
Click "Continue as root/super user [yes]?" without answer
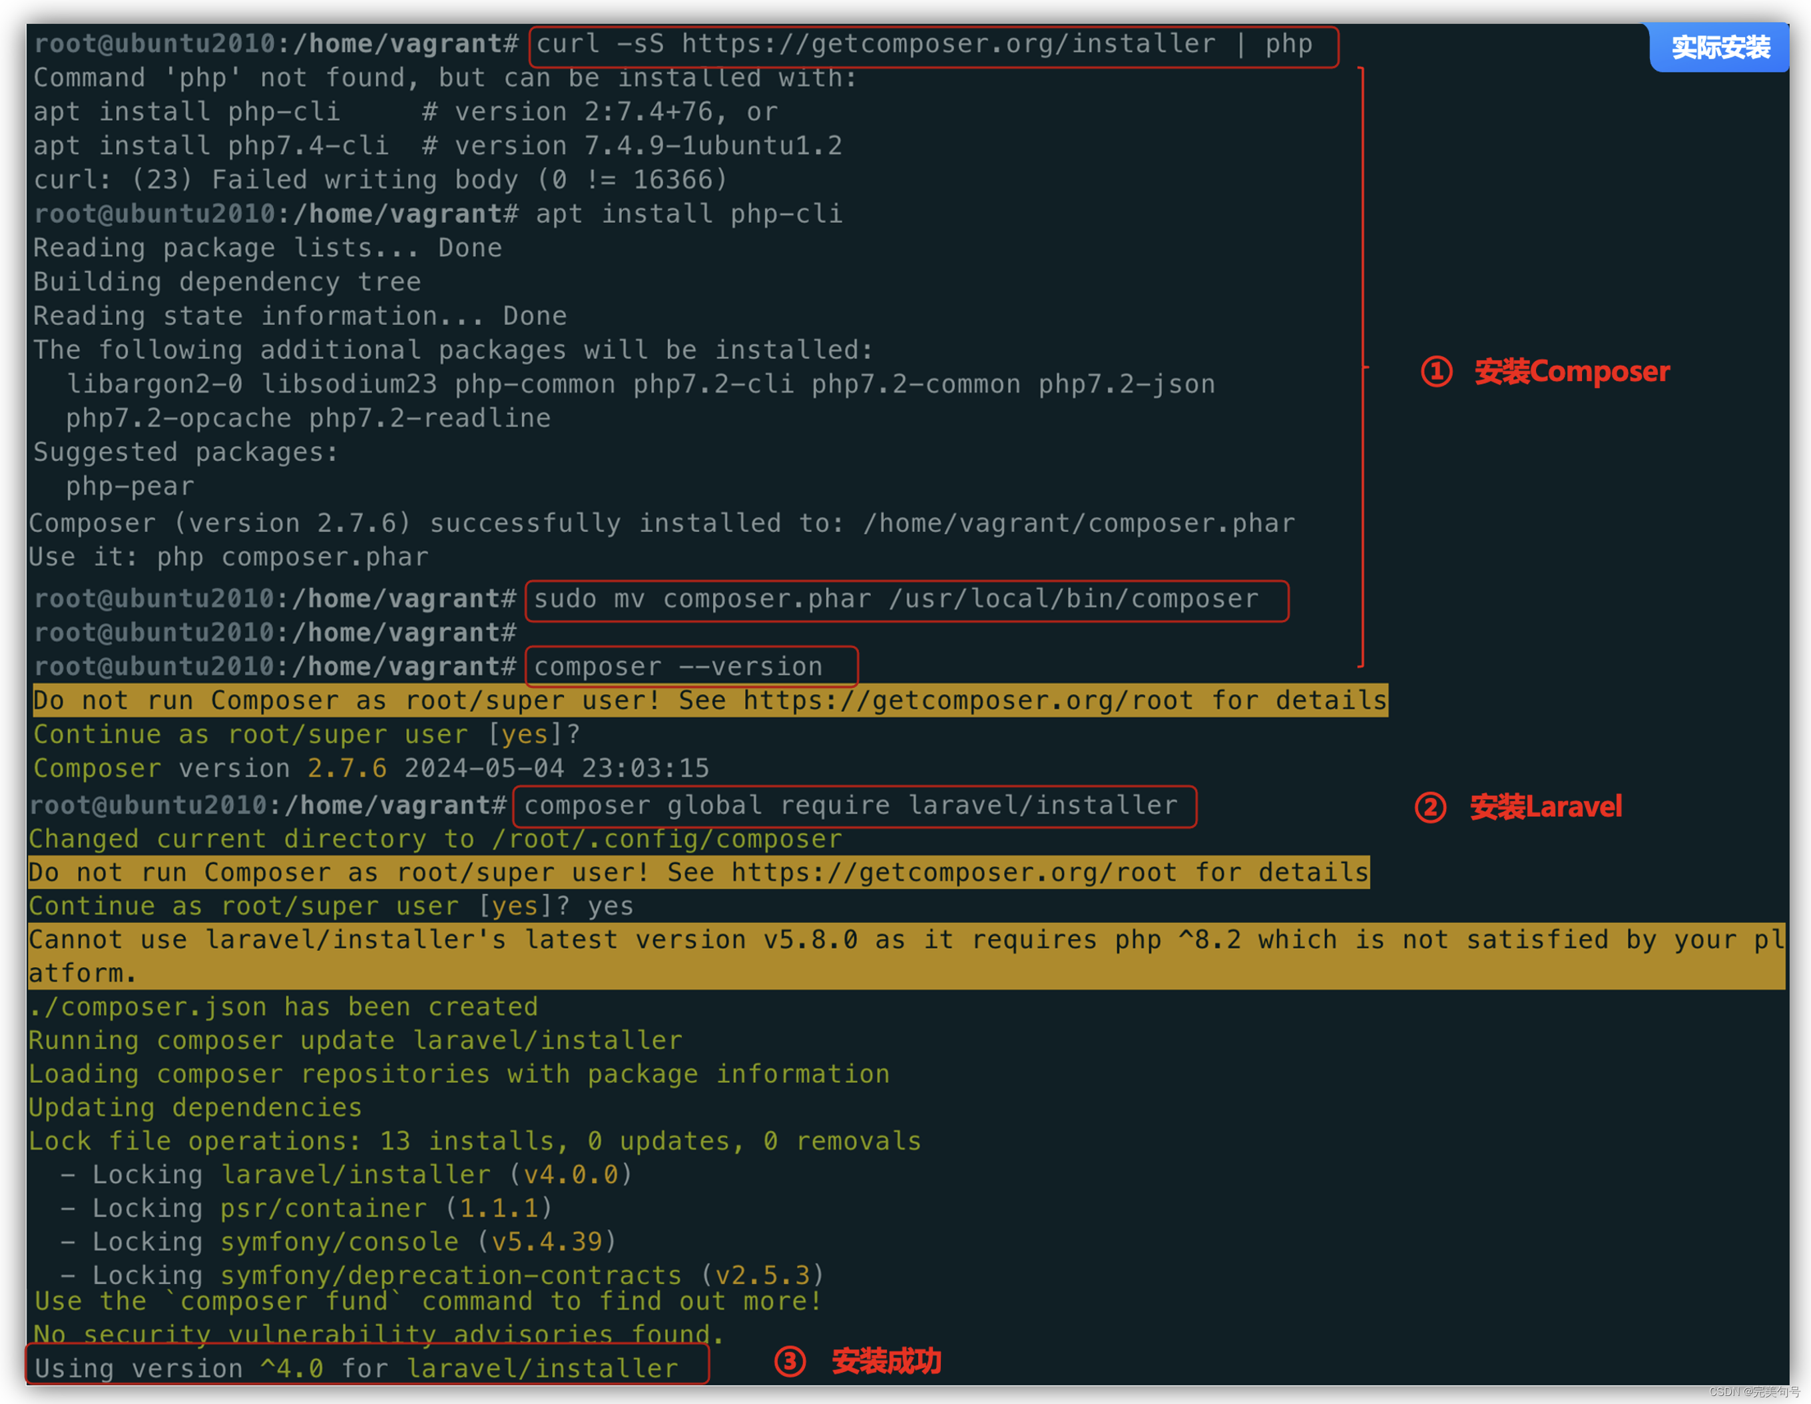click(307, 734)
